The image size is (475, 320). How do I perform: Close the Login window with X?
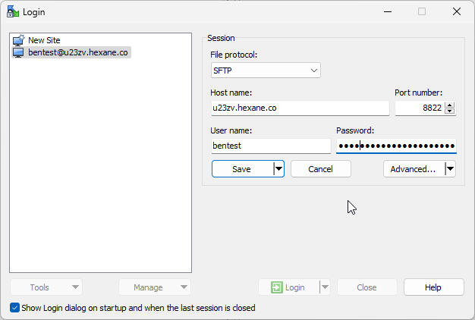point(457,12)
